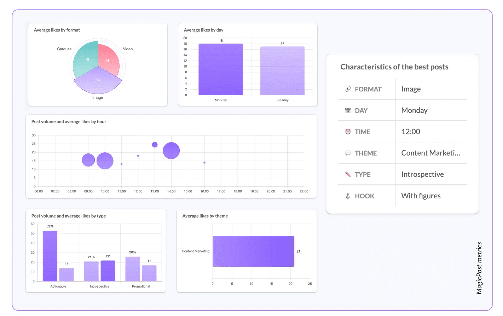Click the alarm clock icon beside TIME
The height and width of the screenshot is (316, 503).
coord(348,132)
